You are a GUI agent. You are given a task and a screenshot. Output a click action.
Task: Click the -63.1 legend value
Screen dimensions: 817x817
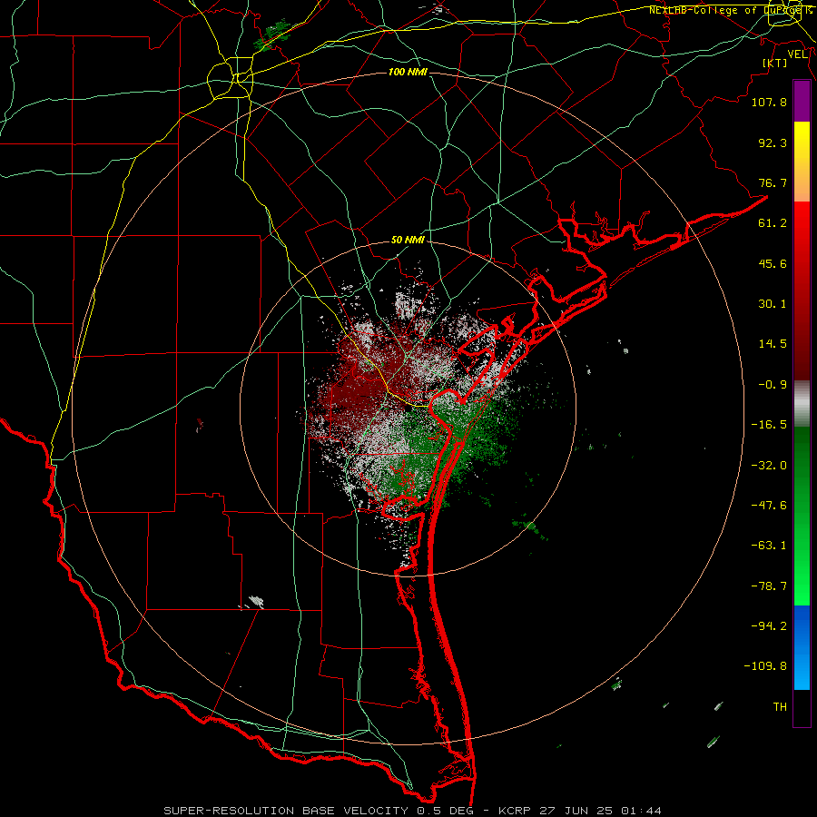click(769, 546)
